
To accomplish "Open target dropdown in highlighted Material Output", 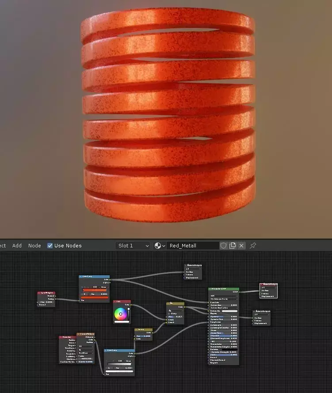I will [x=268, y=288].
